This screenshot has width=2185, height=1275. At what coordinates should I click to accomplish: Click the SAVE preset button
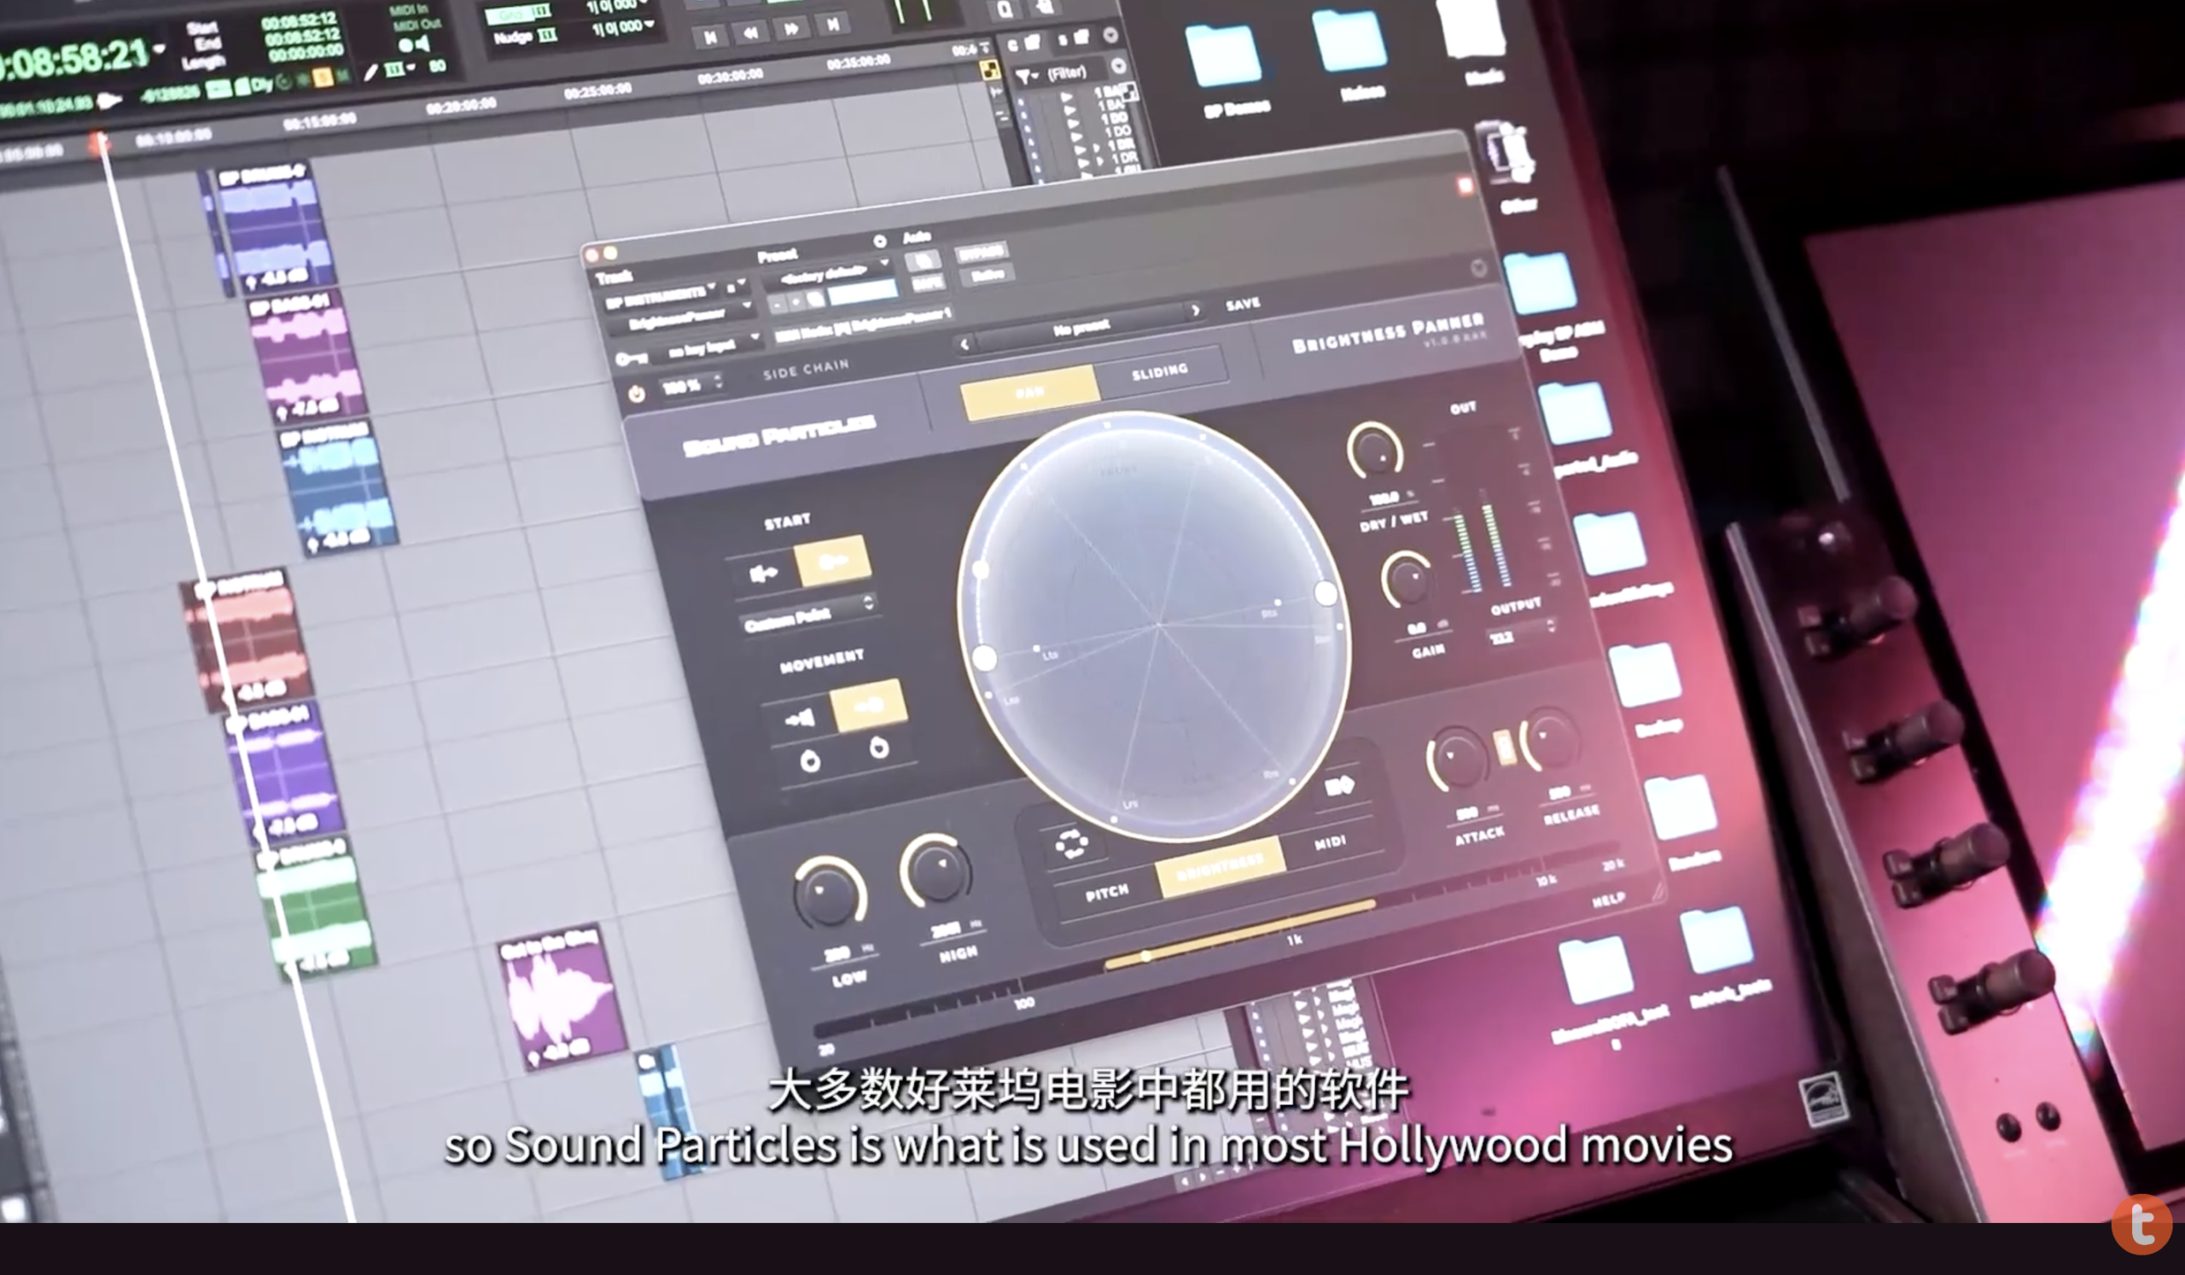click(x=1242, y=303)
